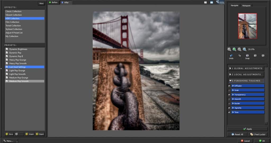Open the Menu... dropdown
This screenshot has height=143, width=271.
click(x=10, y=141)
